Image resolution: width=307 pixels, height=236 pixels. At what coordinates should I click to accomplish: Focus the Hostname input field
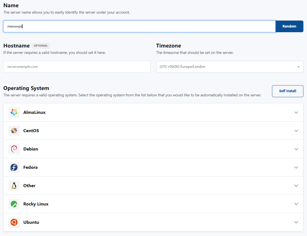77,67
